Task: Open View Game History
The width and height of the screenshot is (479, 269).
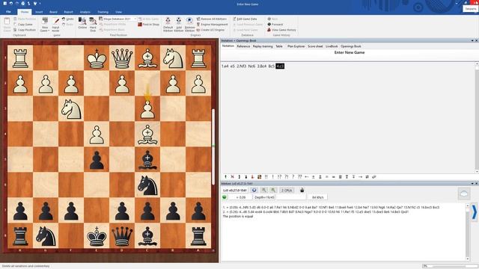Action: click(x=281, y=30)
